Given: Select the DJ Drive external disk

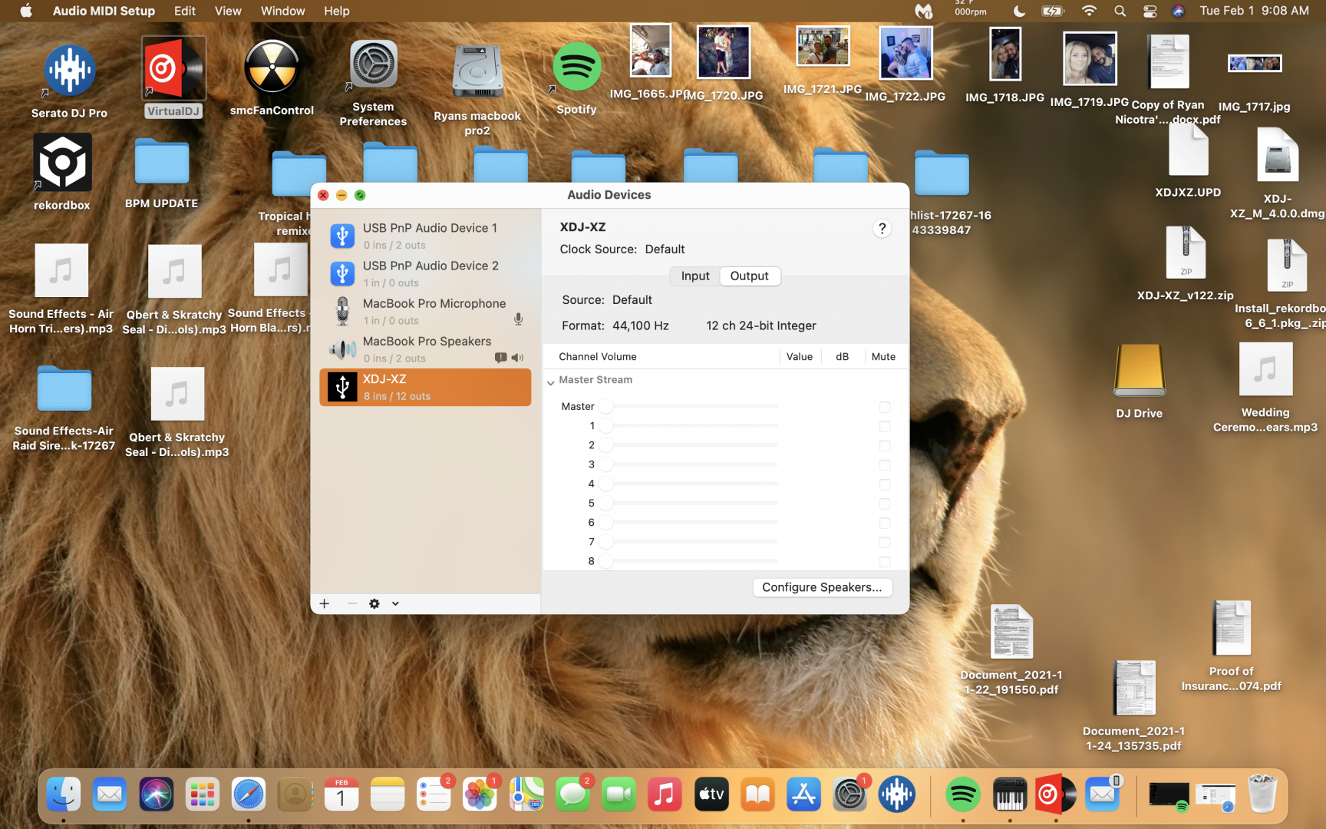Looking at the screenshot, I should [1140, 380].
